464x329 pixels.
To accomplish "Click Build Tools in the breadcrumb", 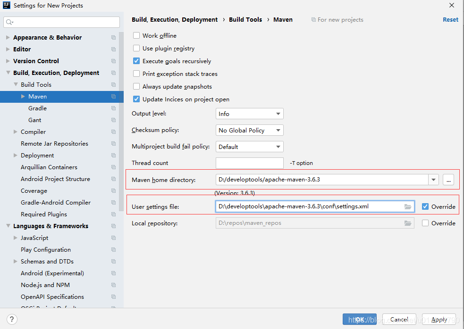I will point(245,19).
